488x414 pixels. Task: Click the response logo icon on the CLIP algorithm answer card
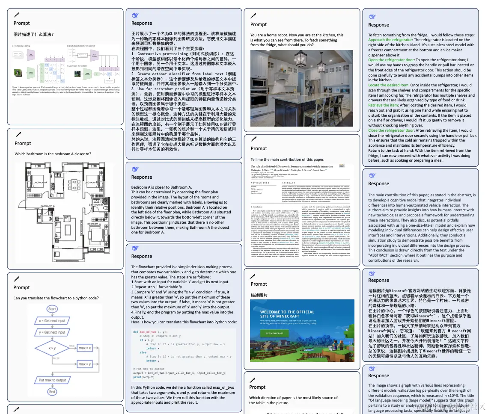135,15
